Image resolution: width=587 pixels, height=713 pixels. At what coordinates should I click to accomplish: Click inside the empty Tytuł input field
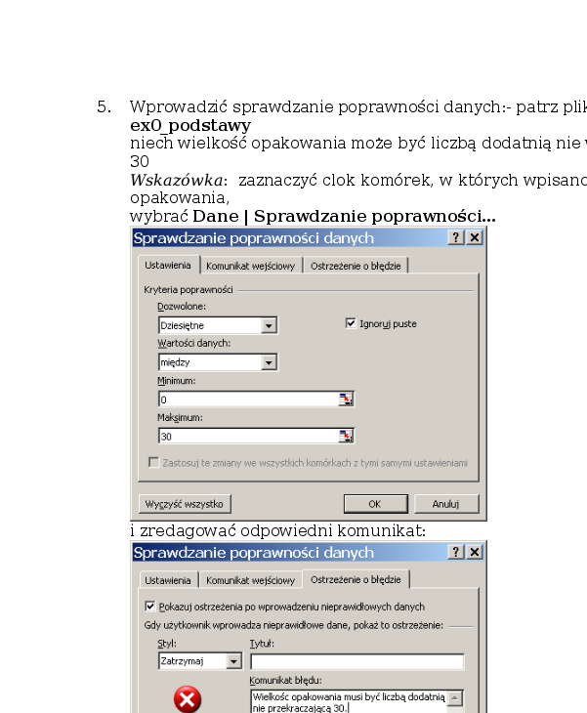(x=356, y=661)
